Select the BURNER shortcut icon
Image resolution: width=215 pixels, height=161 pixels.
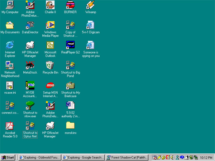coord(70,5)
